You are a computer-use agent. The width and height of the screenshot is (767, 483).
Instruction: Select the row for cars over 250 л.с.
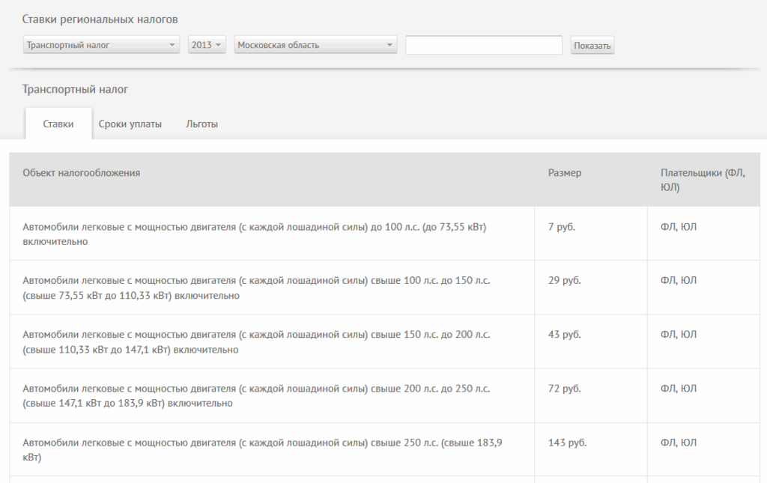[262, 449]
